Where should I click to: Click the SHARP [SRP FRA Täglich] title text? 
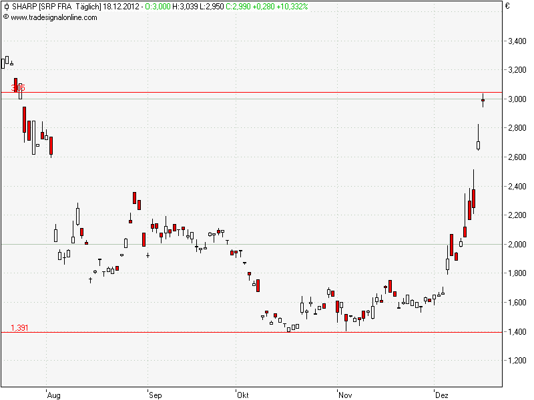(57, 7)
